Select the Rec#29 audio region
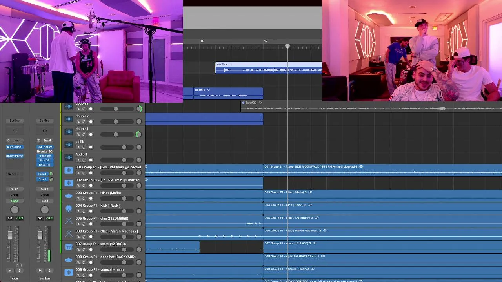 [269, 68]
